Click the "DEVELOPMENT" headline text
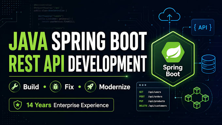The image size is (222, 125). (108, 64)
